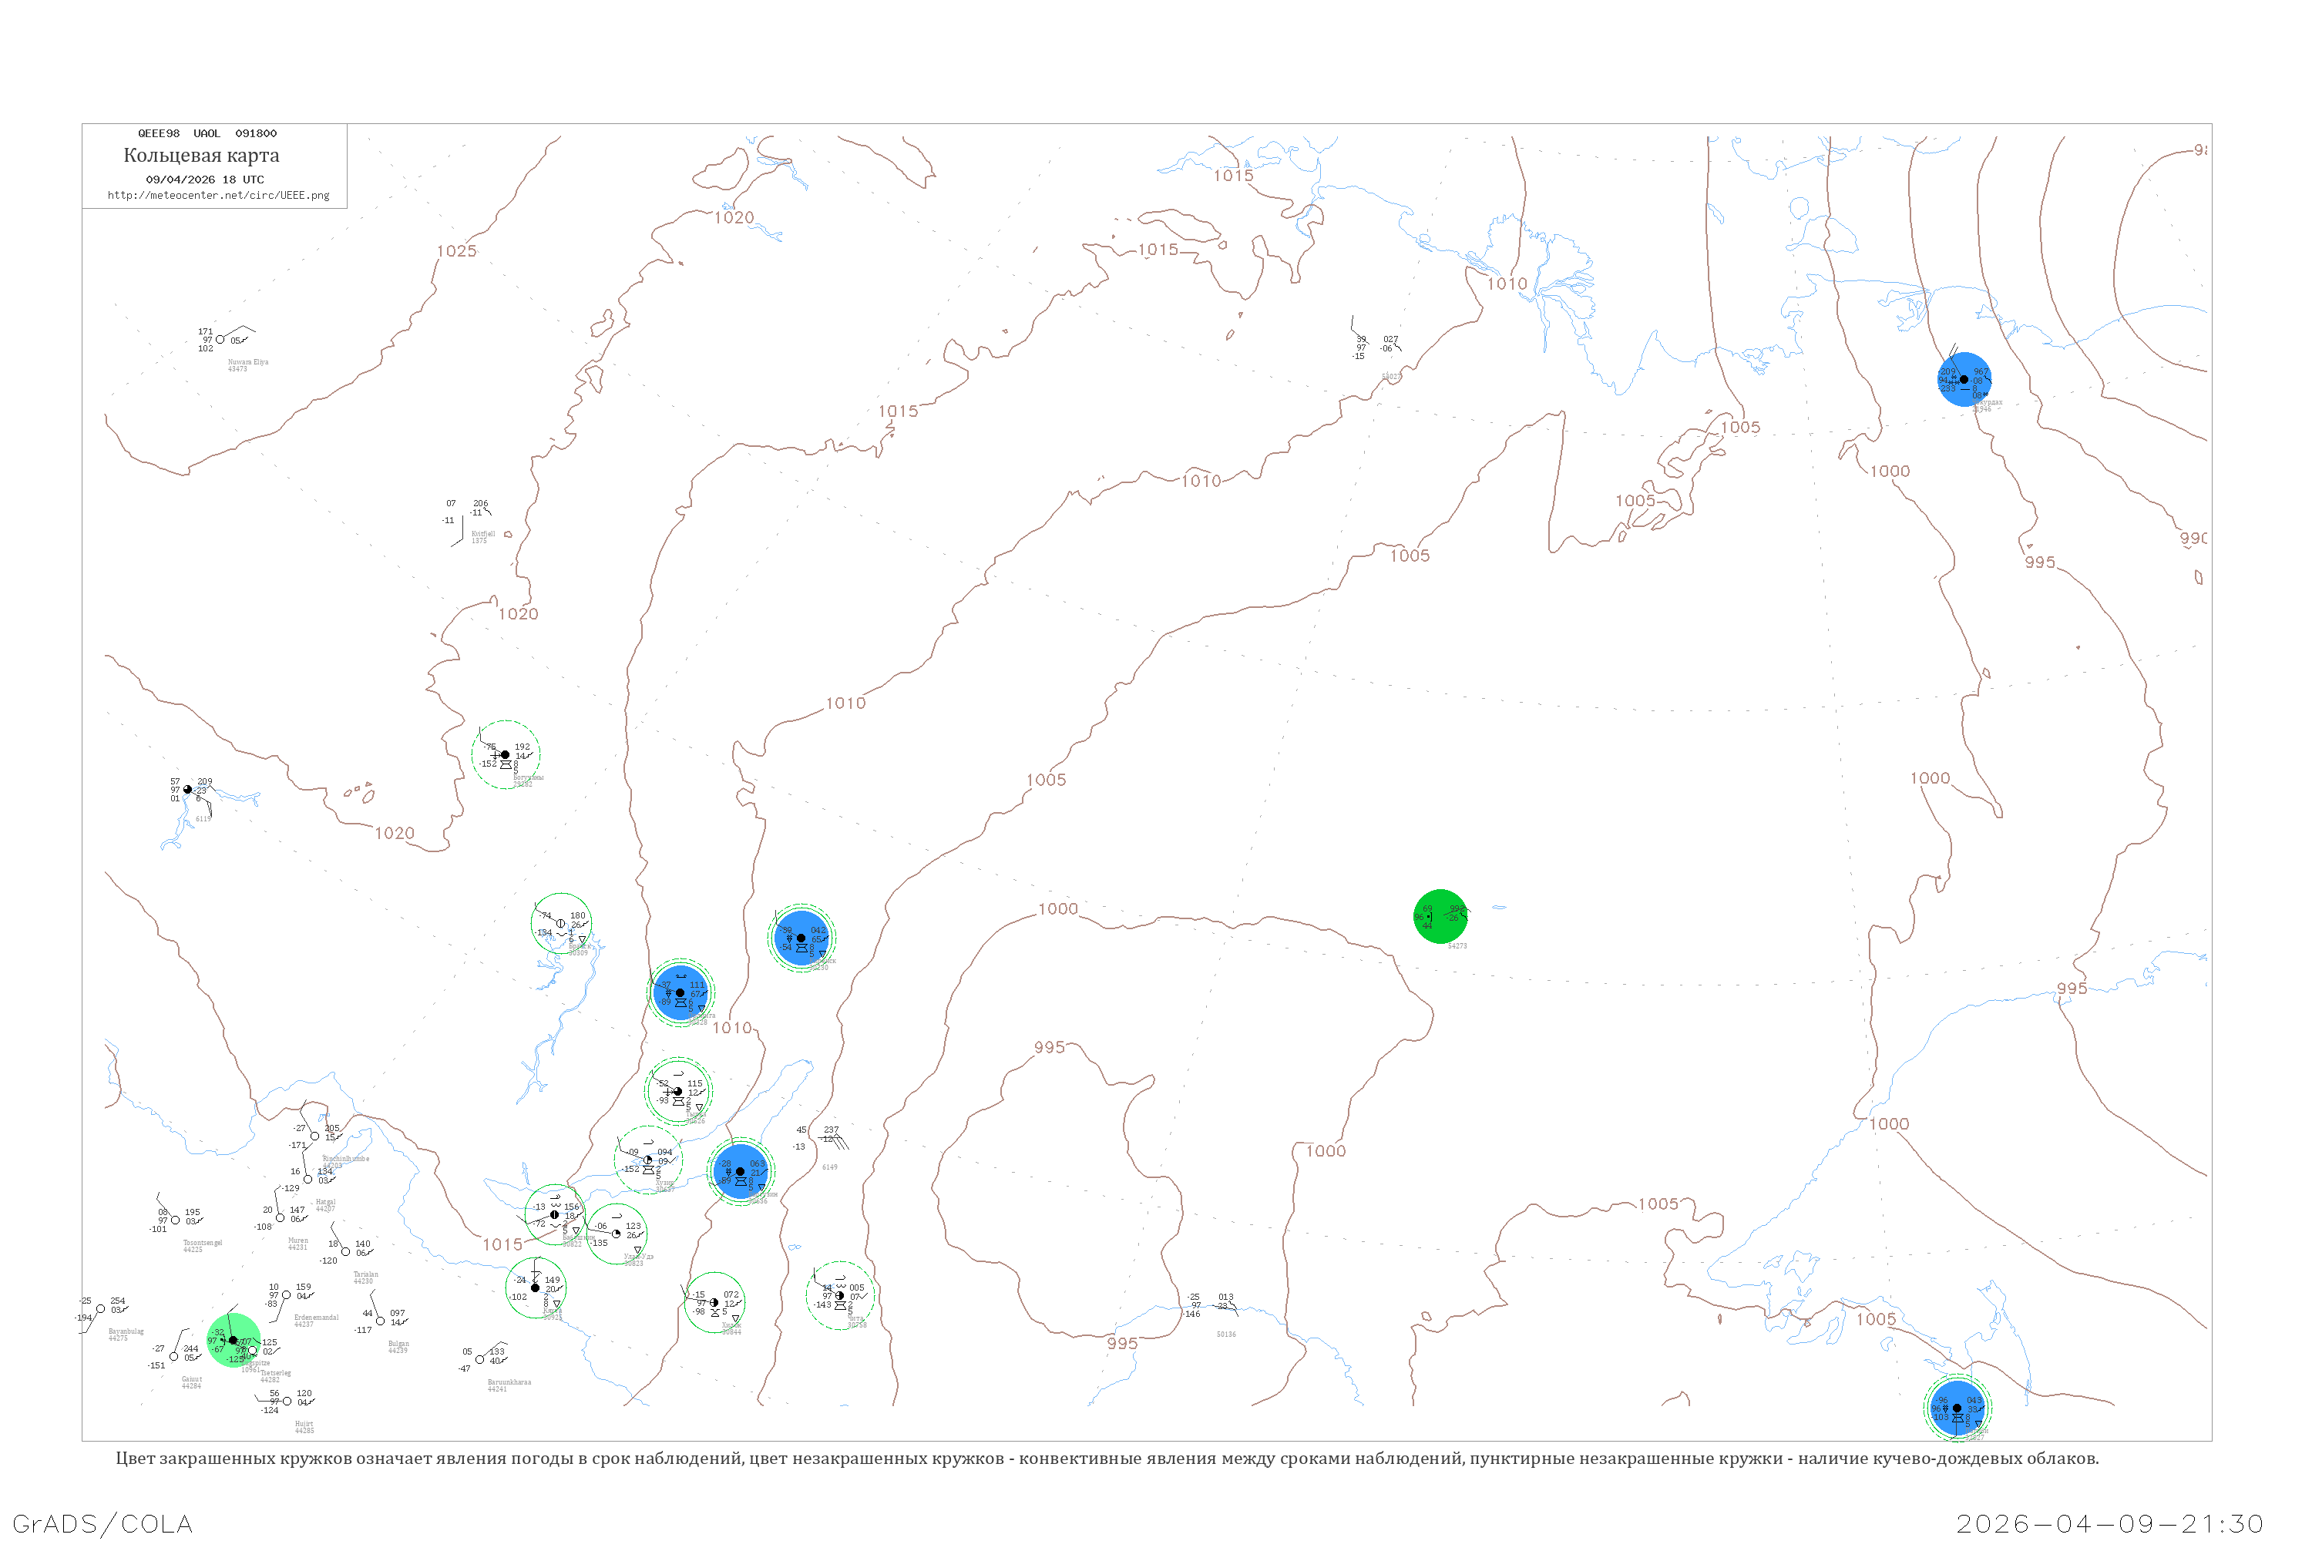Click the Nuwara Eliya 43473 station plot
The image size is (2312, 1541).
[x=221, y=340]
